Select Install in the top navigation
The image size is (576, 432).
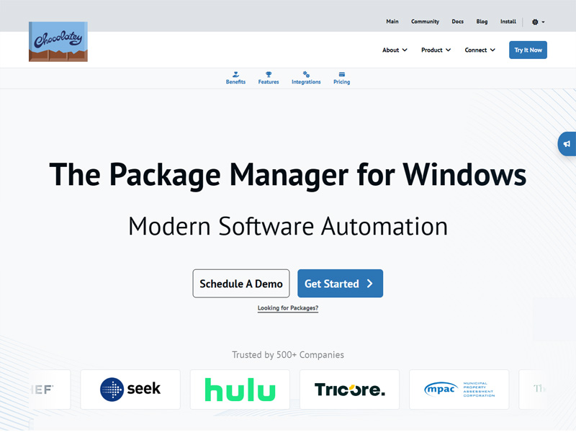tap(508, 22)
